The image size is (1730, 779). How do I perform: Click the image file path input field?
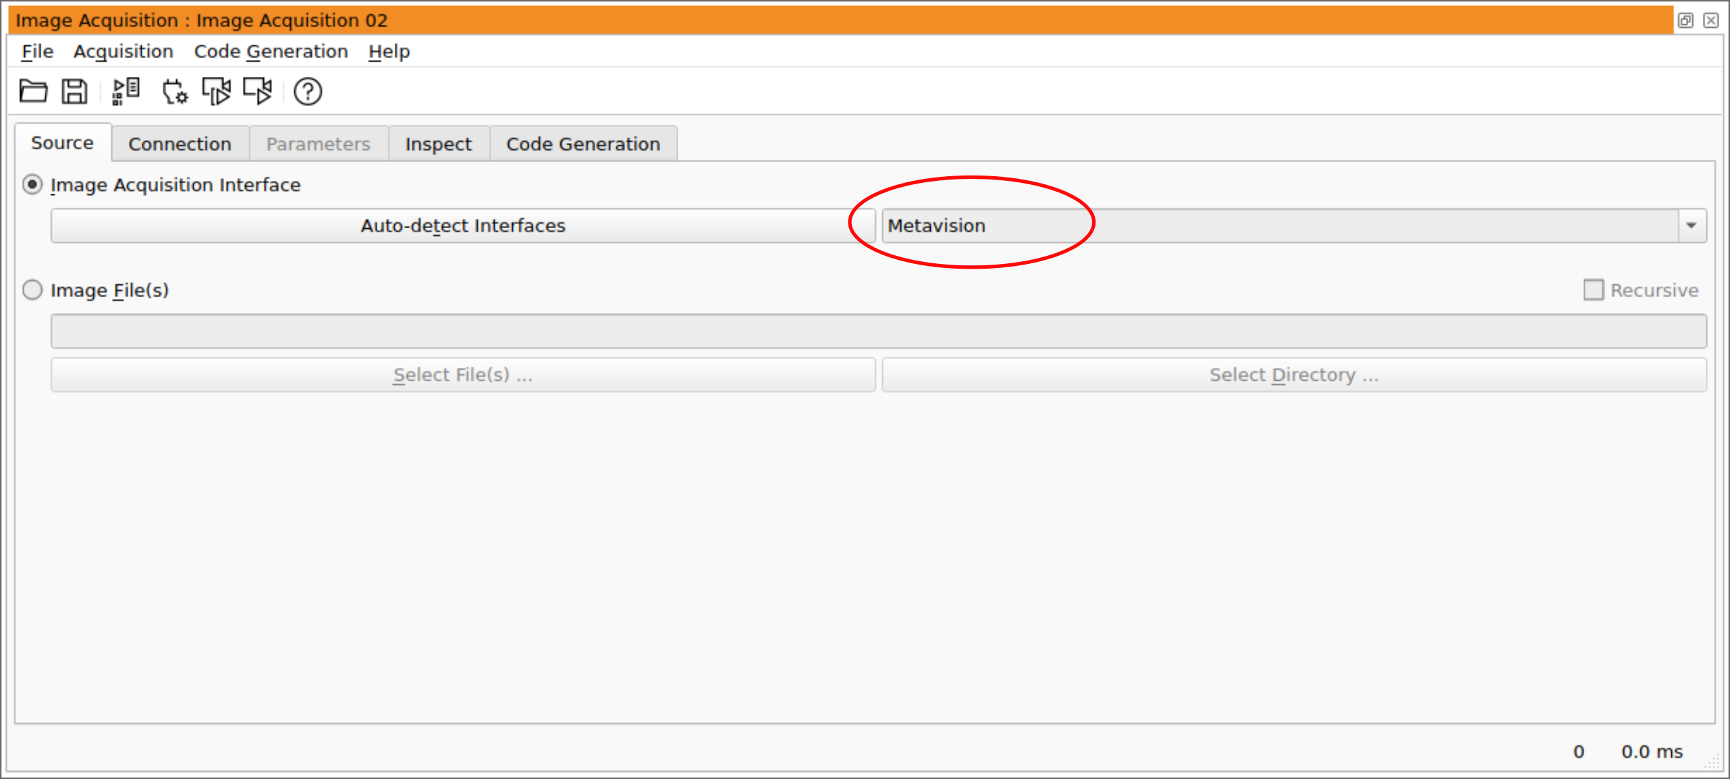[879, 331]
